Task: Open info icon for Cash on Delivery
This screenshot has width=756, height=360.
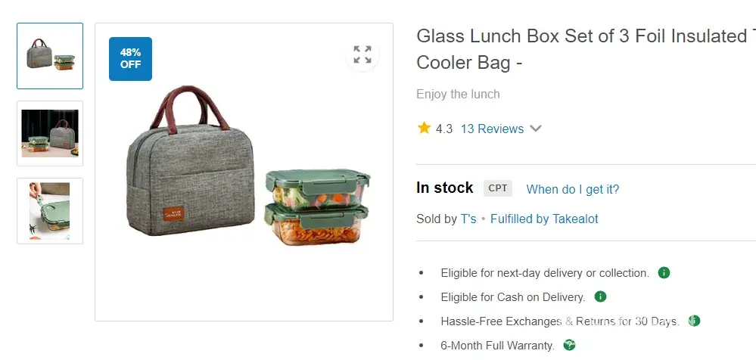Action: tap(600, 296)
